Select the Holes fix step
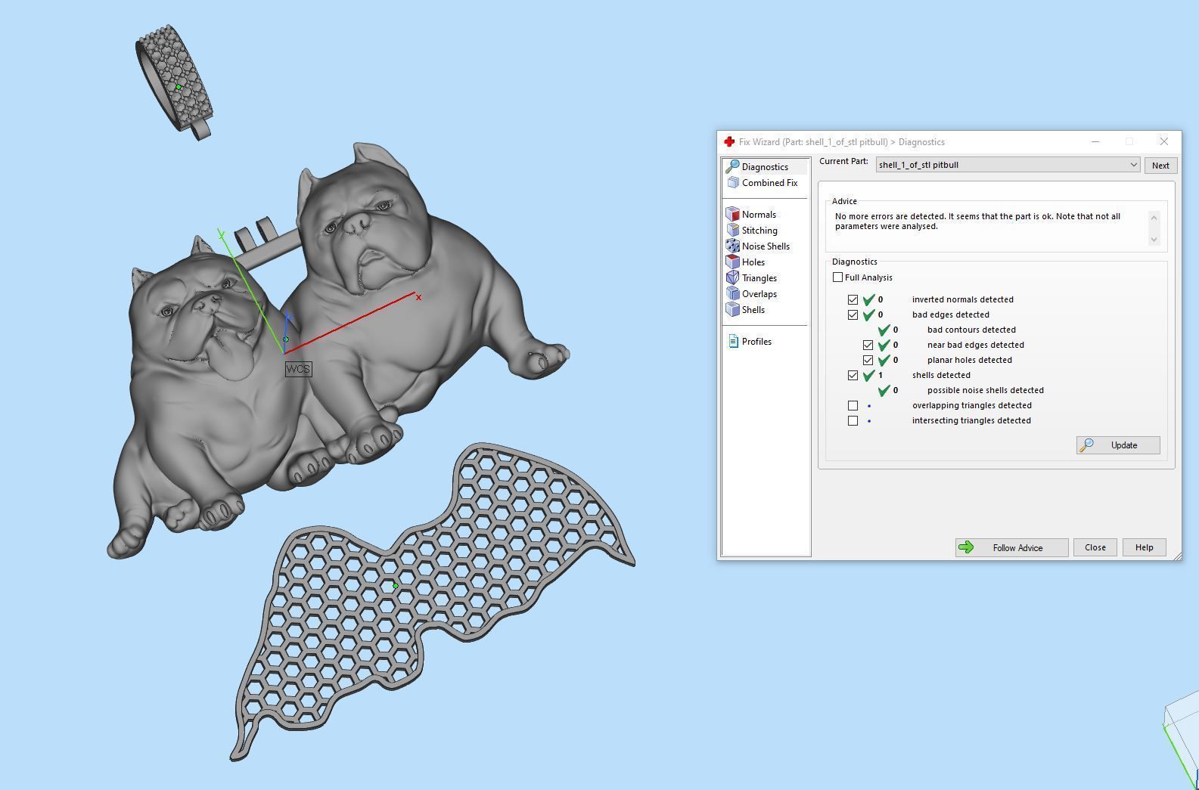 (x=753, y=262)
